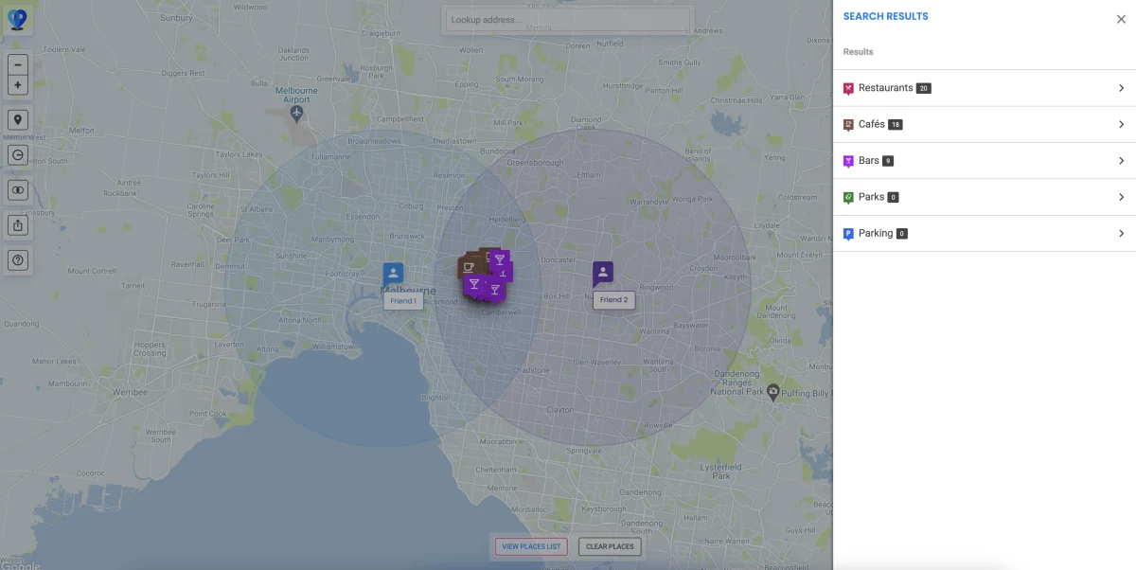Click the overlapping circles intersection tool
This screenshot has width=1136, height=570.
tap(18, 190)
